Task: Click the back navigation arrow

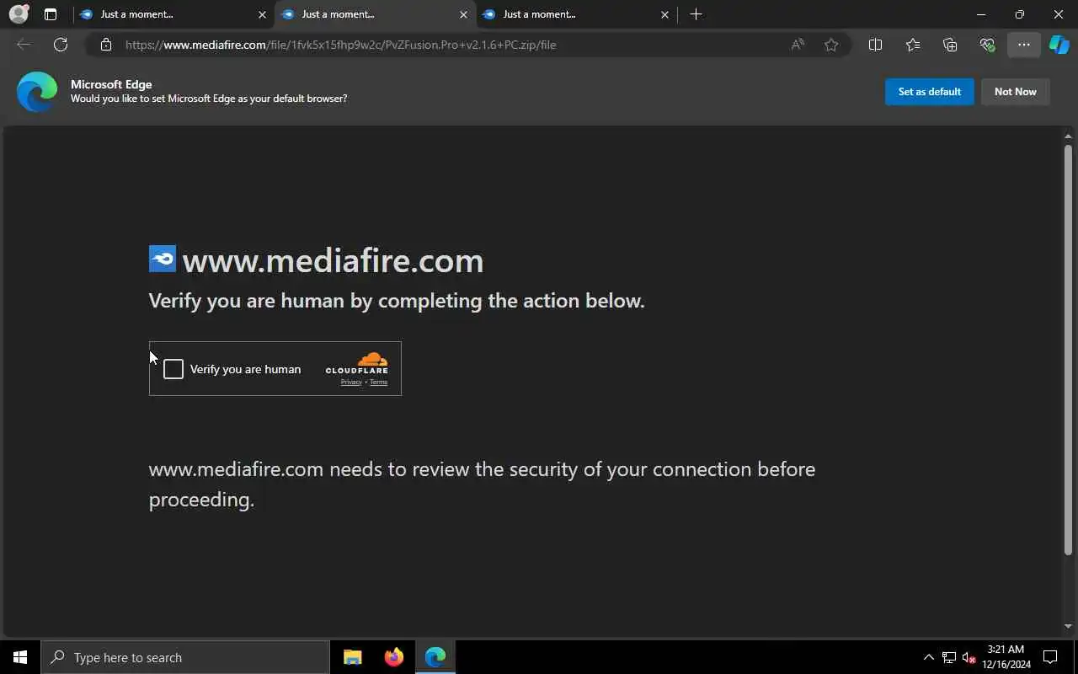Action: [x=24, y=45]
